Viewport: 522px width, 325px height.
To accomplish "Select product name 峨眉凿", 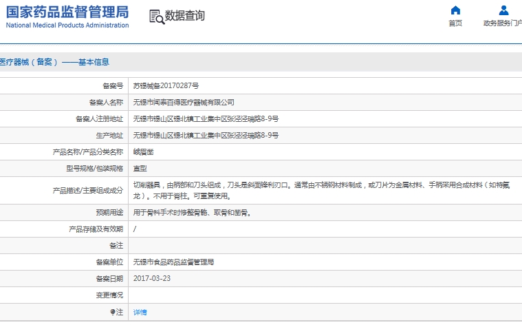I will (143, 152).
